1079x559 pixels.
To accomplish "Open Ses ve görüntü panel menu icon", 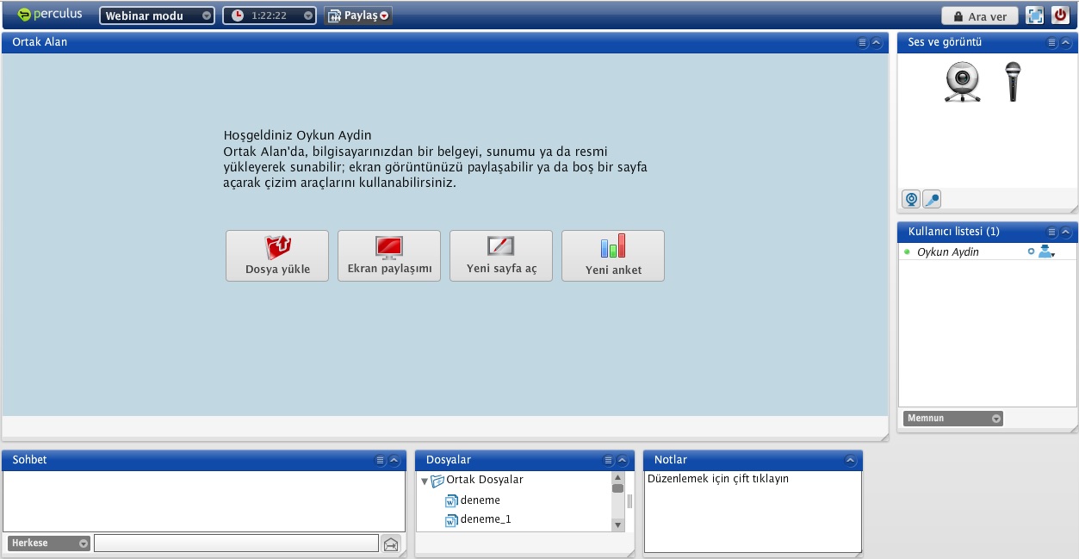I will tap(1052, 42).
